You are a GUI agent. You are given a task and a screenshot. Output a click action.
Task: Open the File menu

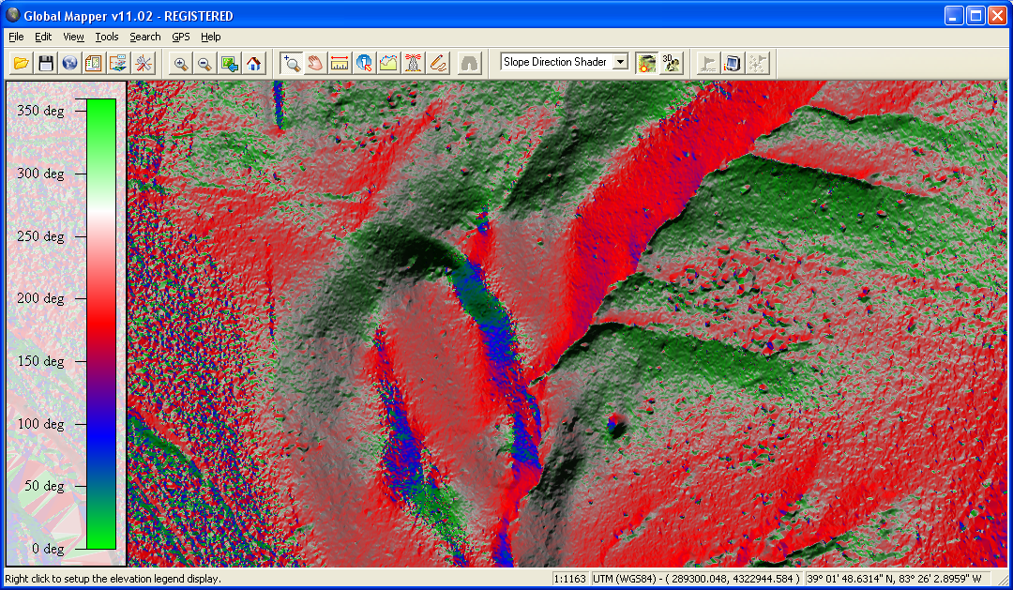15,37
